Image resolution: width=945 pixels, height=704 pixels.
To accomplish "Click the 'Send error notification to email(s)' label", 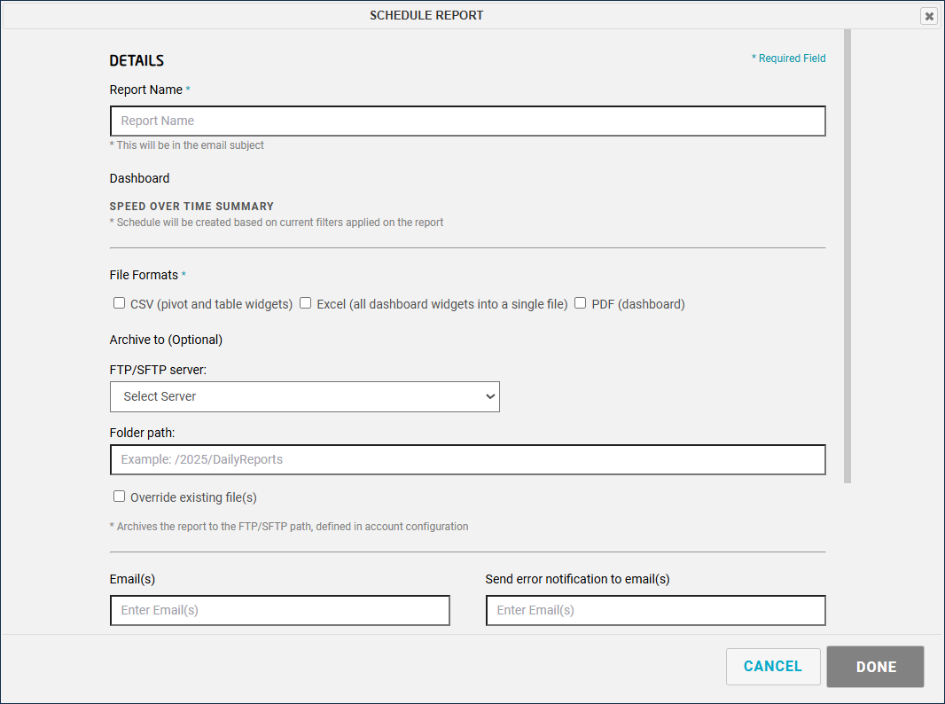I will click(577, 579).
